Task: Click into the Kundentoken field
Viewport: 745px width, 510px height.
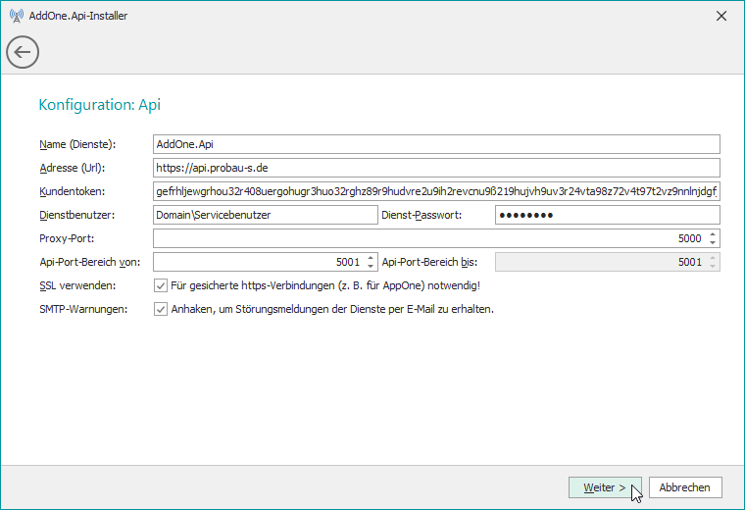Action: tap(436, 191)
